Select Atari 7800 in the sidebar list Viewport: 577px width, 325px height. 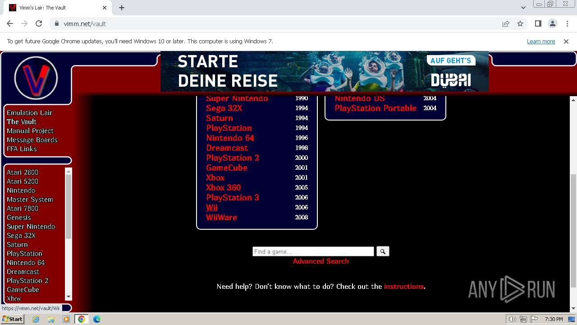pyautogui.click(x=23, y=208)
